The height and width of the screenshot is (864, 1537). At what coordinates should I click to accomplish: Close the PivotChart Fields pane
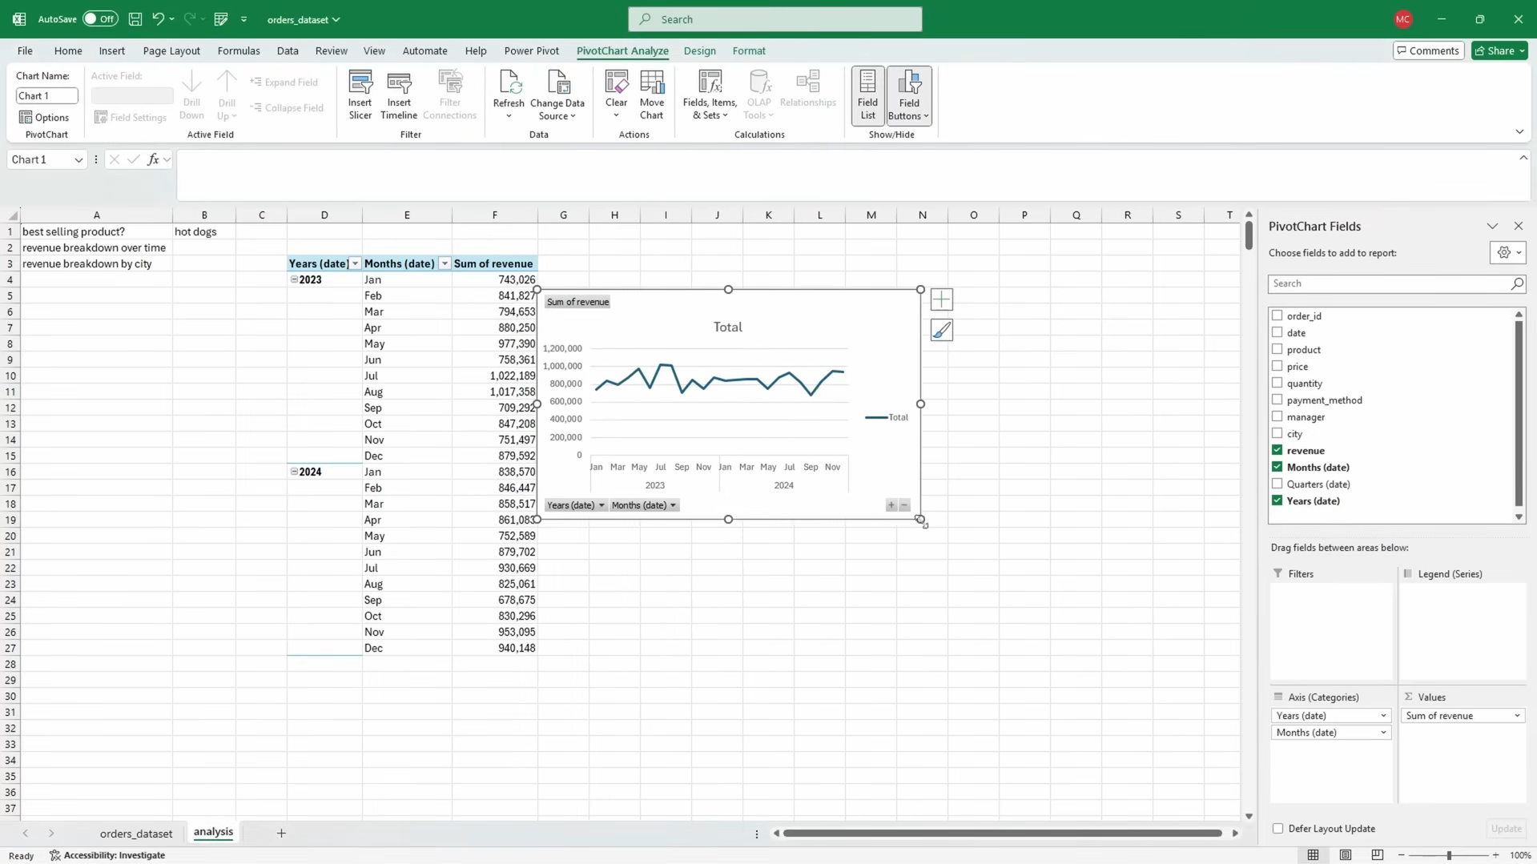(x=1519, y=227)
